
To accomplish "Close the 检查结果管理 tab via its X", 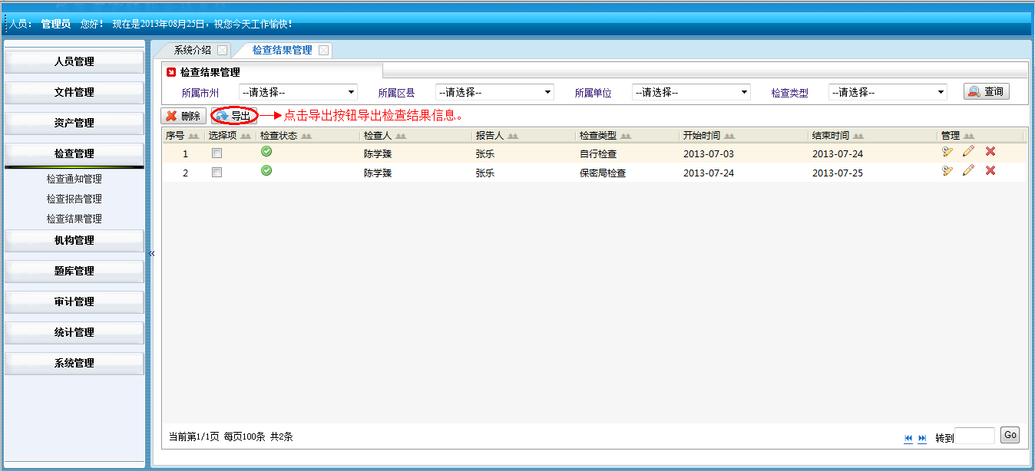I will tap(323, 51).
